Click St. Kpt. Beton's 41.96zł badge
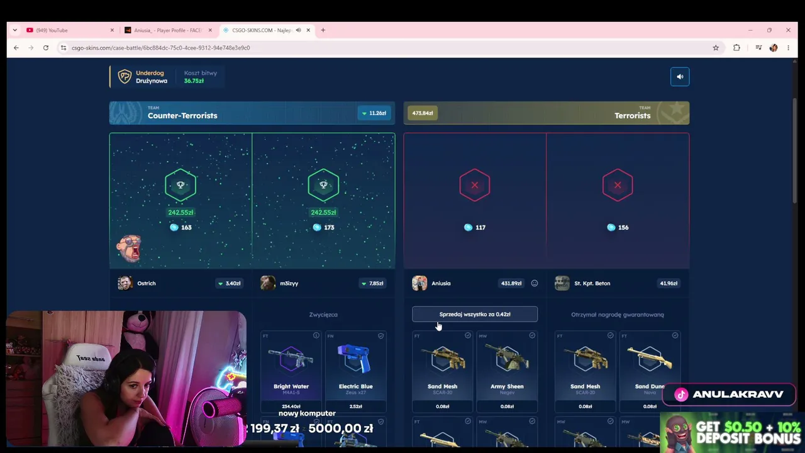The height and width of the screenshot is (453, 805). point(669,283)
